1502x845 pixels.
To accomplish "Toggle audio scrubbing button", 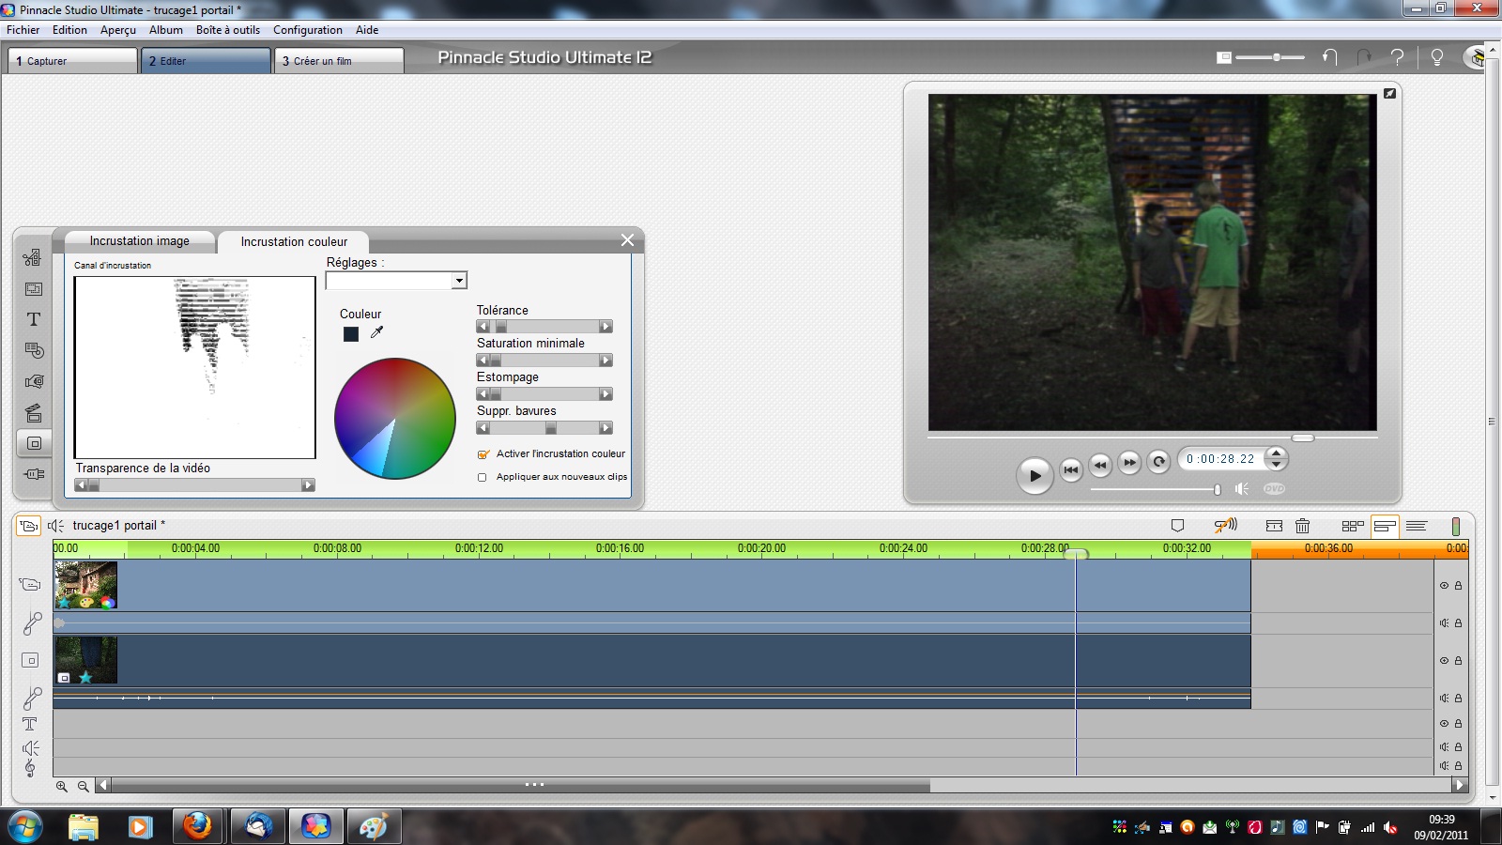I will click(1225, 526).
